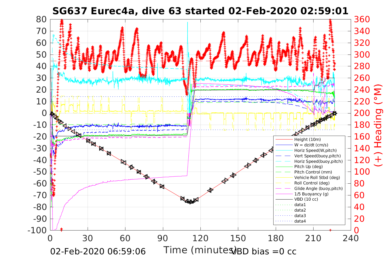Select legend entry 'VBD (10 cc)'
This screenshot has height=259, width=388.
306,199
